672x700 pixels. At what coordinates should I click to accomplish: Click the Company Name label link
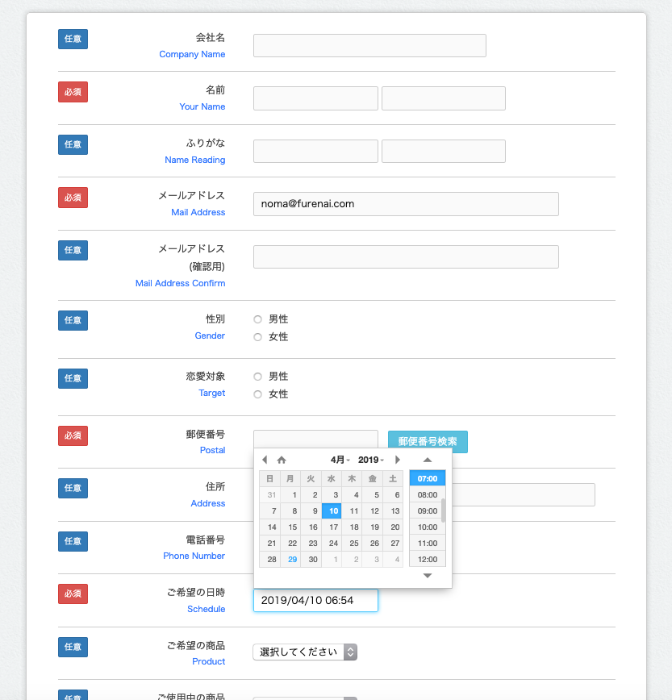tap(192, 54)
